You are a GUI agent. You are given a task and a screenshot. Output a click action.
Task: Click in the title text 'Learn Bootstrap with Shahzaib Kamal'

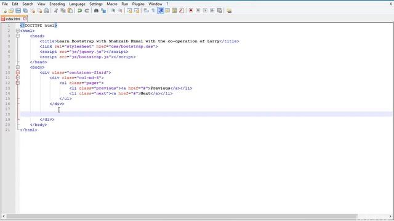(x=100, y=41)
